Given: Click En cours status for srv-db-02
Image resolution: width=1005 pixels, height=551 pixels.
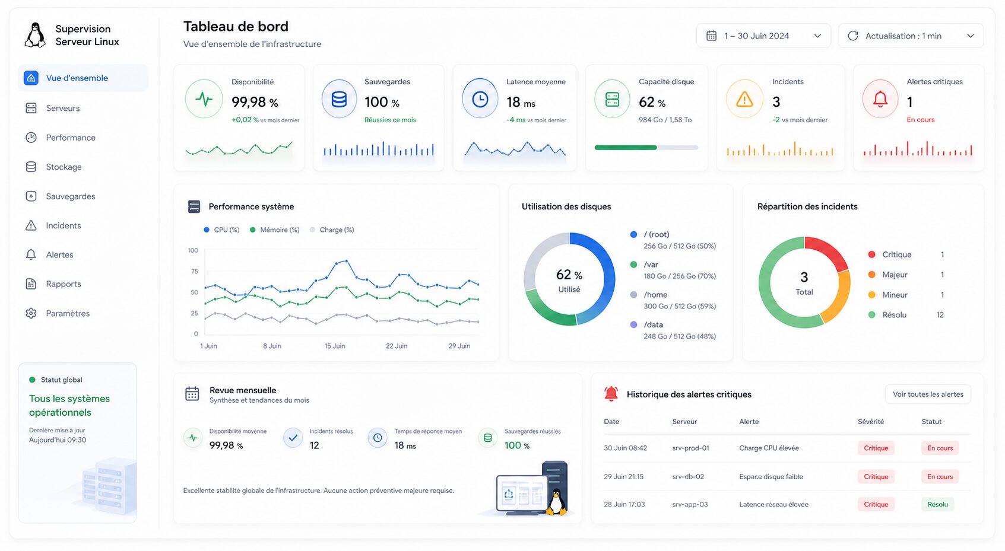Looking at the screenshot, I should pyautogui.click(x=940, y=477).
